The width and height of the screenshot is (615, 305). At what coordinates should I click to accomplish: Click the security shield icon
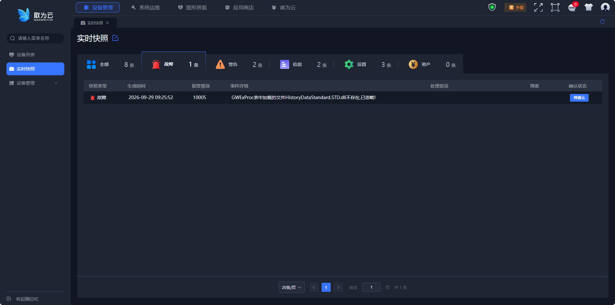coord(492,7)
